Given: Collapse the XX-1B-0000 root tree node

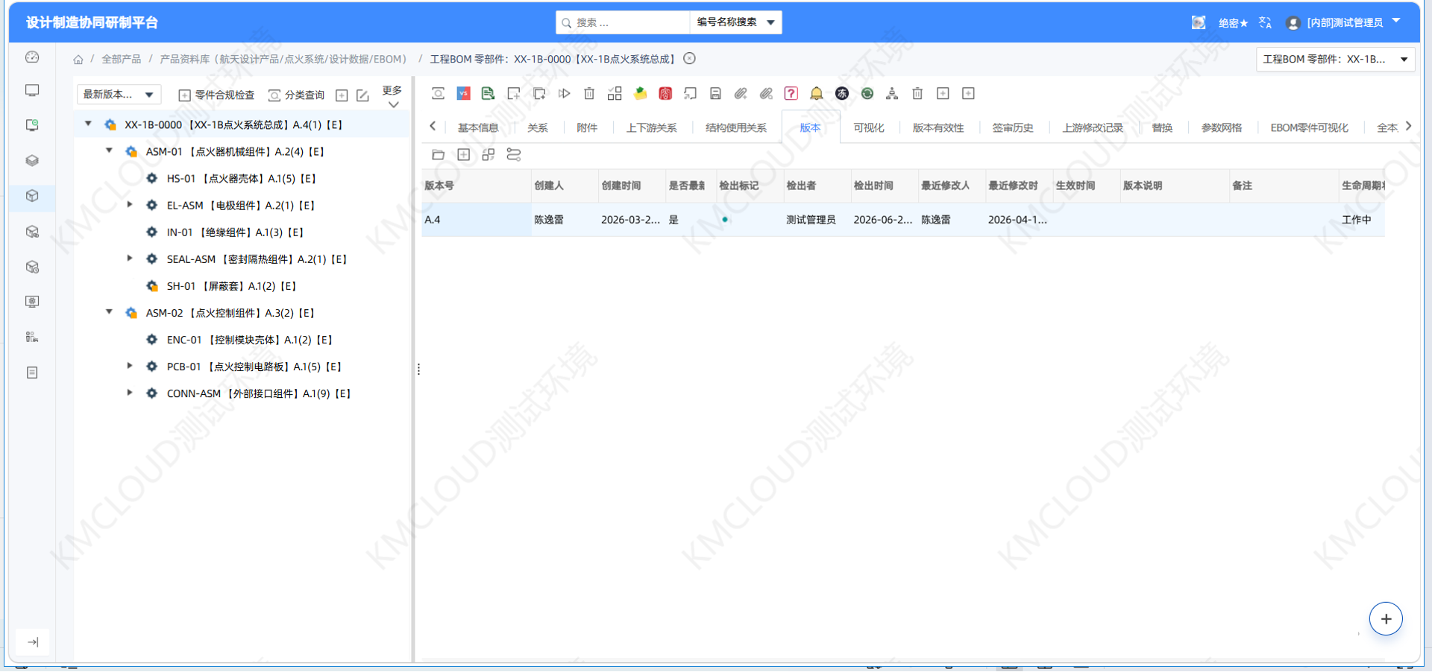Looking at the screenshot, I should [x=88, y=124].
